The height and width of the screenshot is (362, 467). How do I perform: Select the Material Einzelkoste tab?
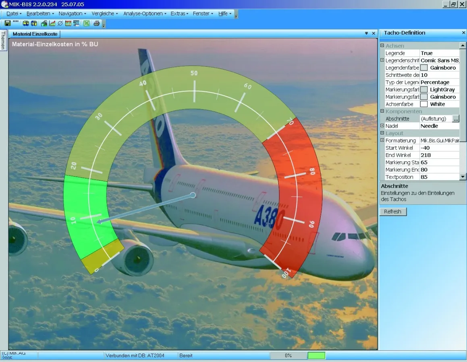click(x=35, y=34)
